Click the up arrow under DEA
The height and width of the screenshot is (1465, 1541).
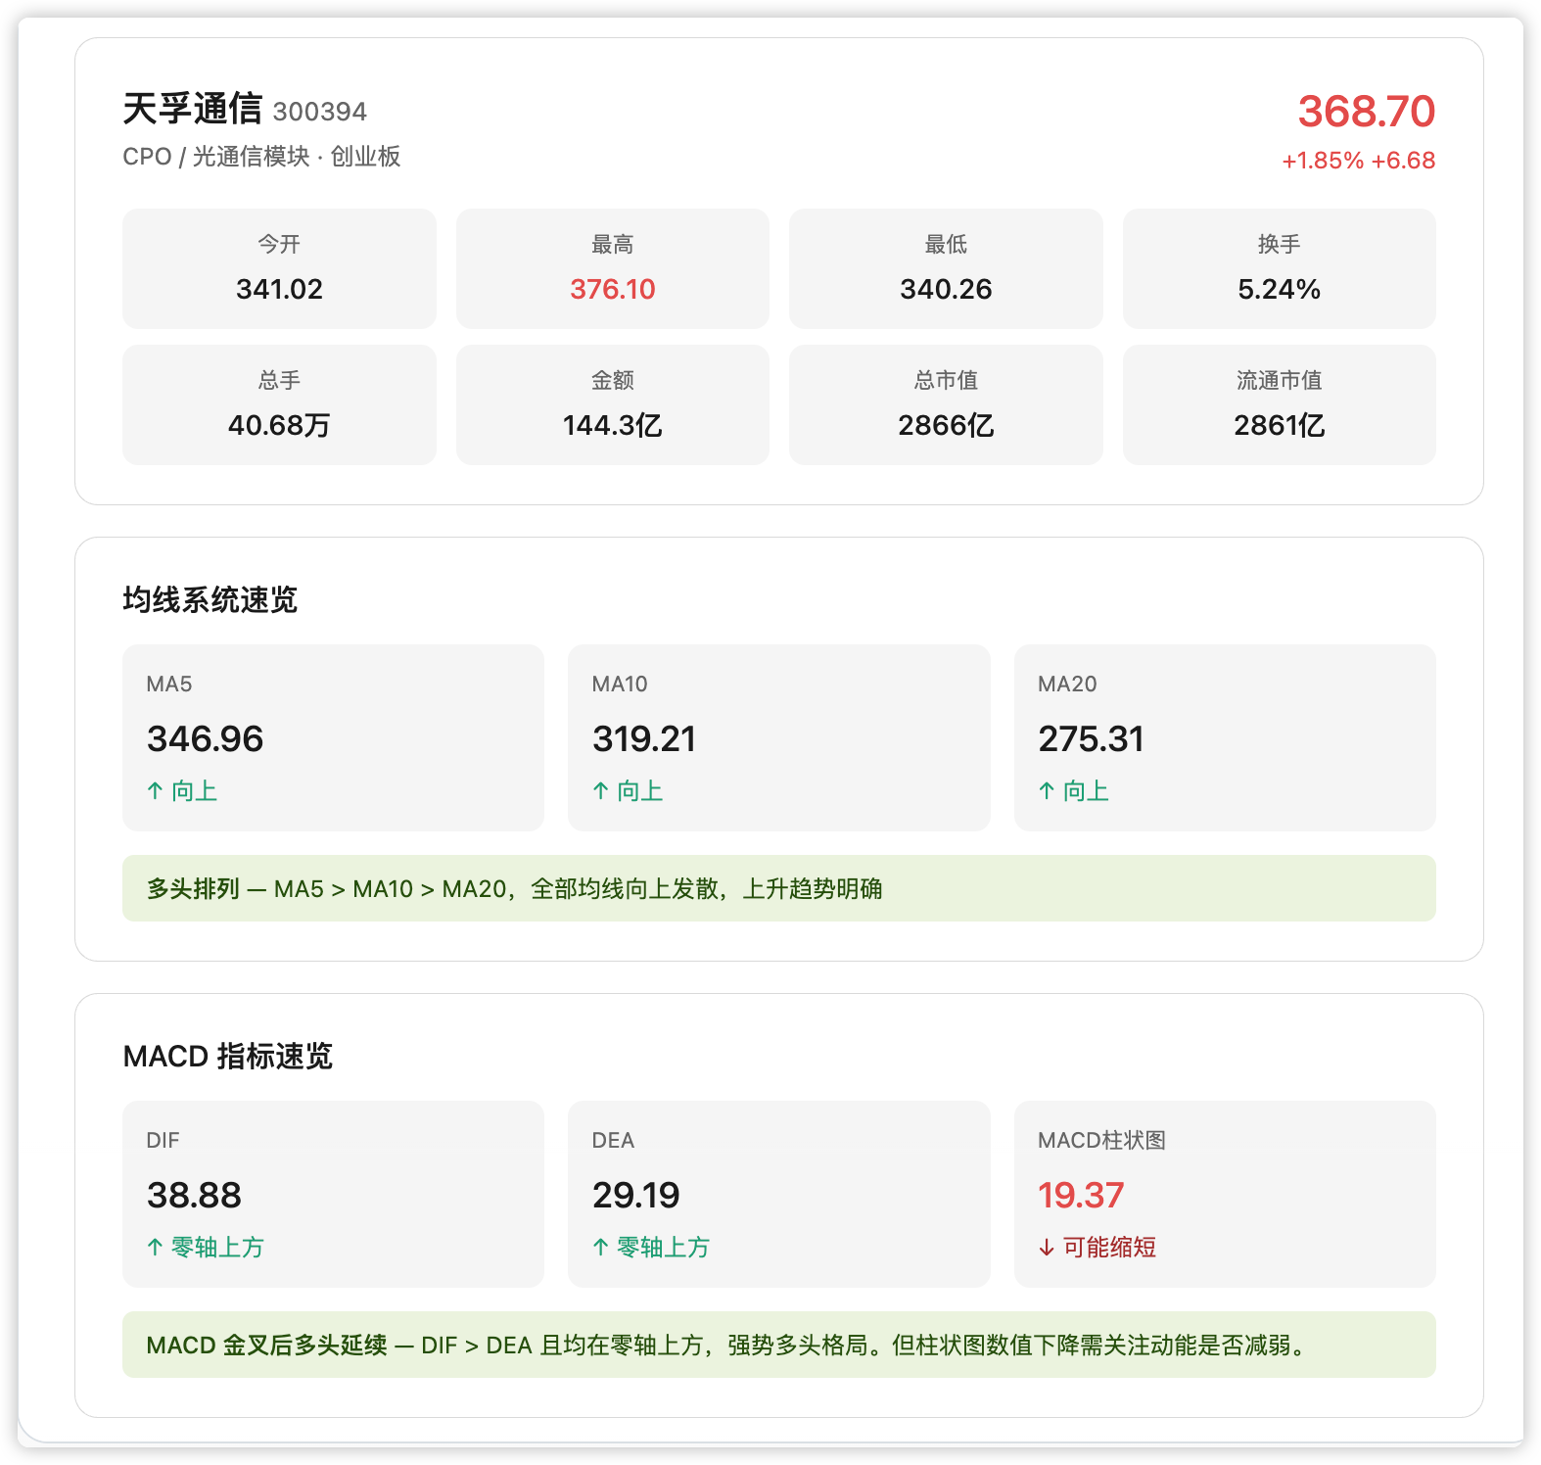click(x=601, y=1248)
